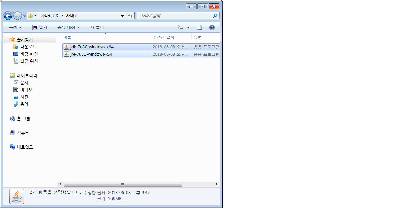Click folder icon in the address bar
This screenshot has width=394, height=208.
tap(30, 16)
